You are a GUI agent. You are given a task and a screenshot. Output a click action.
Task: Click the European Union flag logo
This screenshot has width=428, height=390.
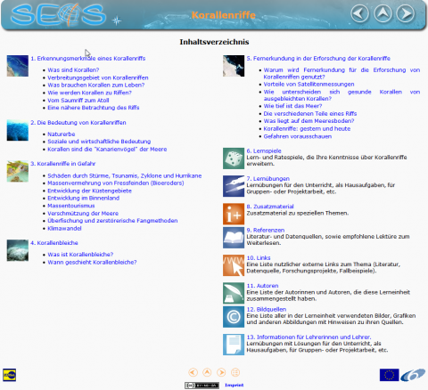coord(389,375)
